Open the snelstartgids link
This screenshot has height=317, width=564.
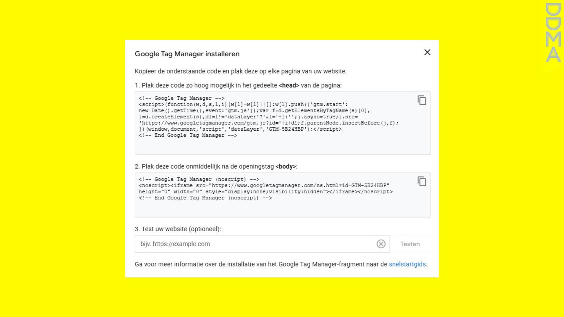pos(407,264)
